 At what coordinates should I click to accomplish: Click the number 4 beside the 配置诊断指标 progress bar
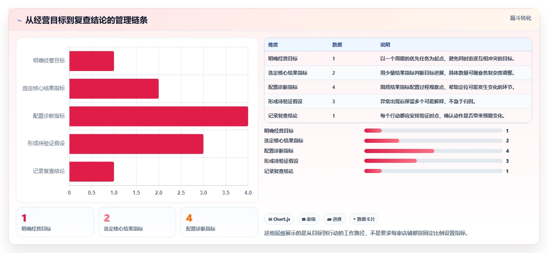tap(507, 151)
